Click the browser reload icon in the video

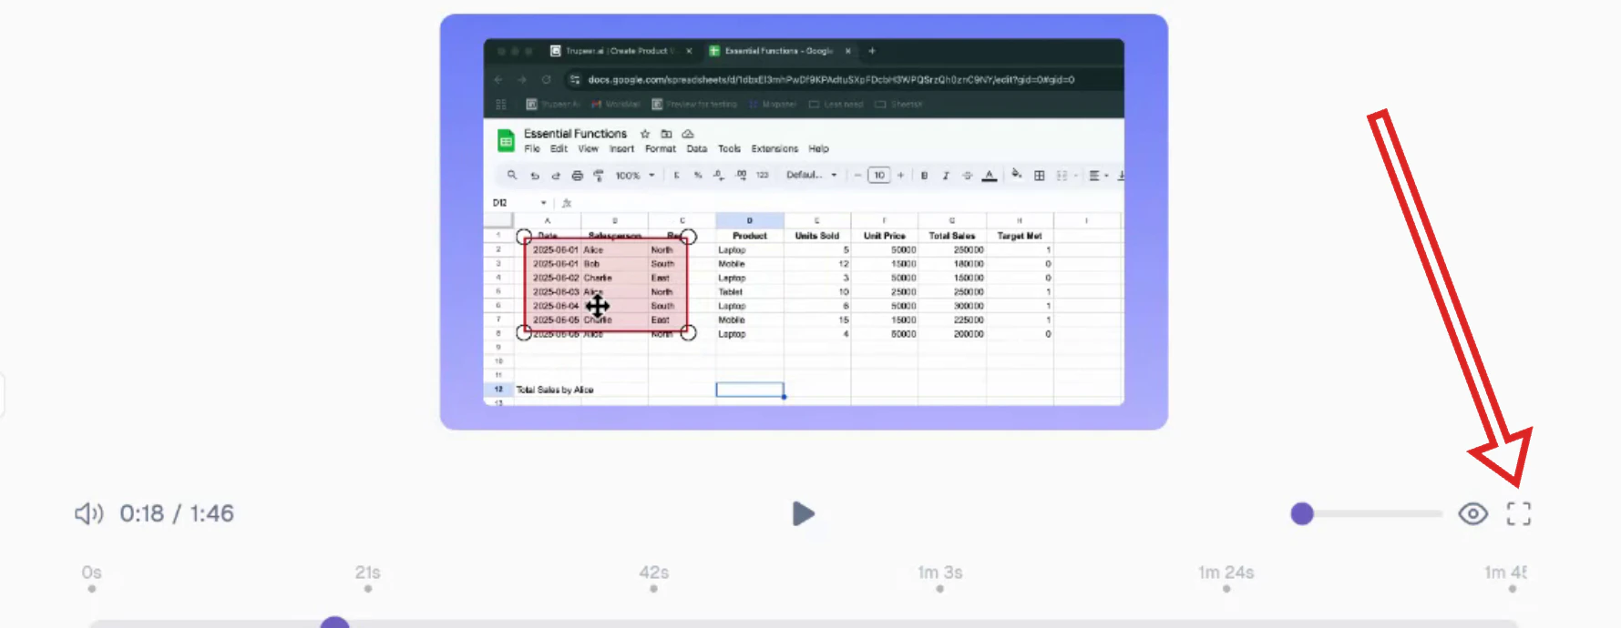click(546, 80)
